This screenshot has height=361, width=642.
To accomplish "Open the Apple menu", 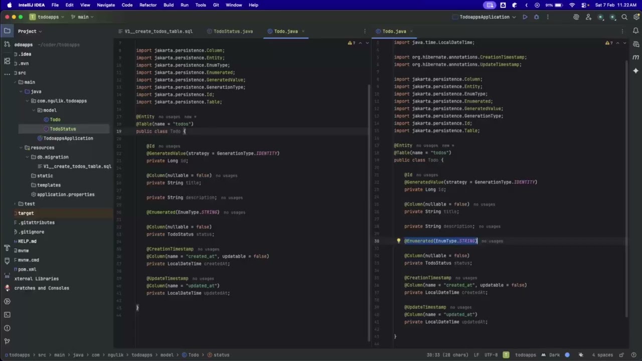I will 9,5.
